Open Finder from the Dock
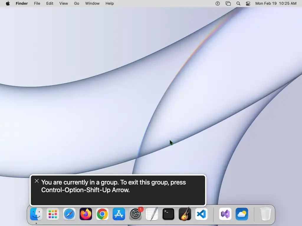 (x=36, y=214)
